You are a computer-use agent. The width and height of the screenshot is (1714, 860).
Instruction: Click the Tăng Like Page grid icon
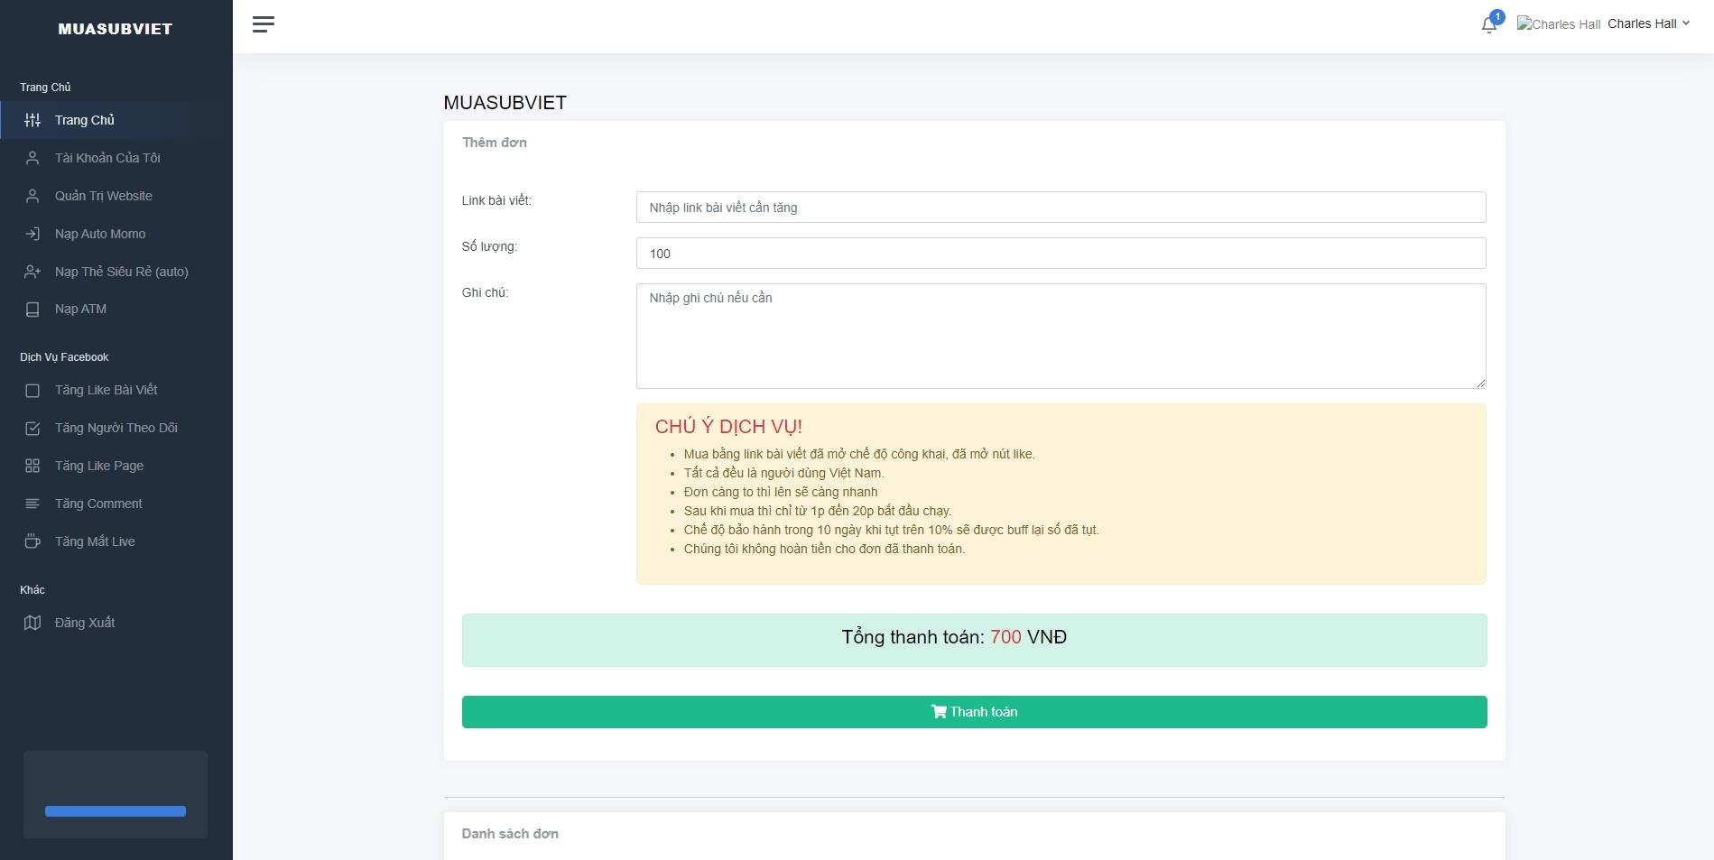tap(32, 466)
